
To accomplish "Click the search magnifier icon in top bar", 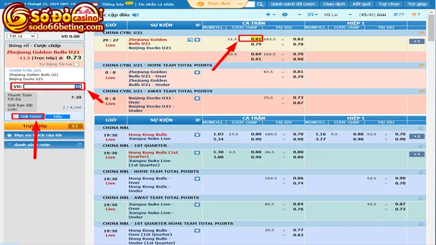I will click(x=261, y=4).
